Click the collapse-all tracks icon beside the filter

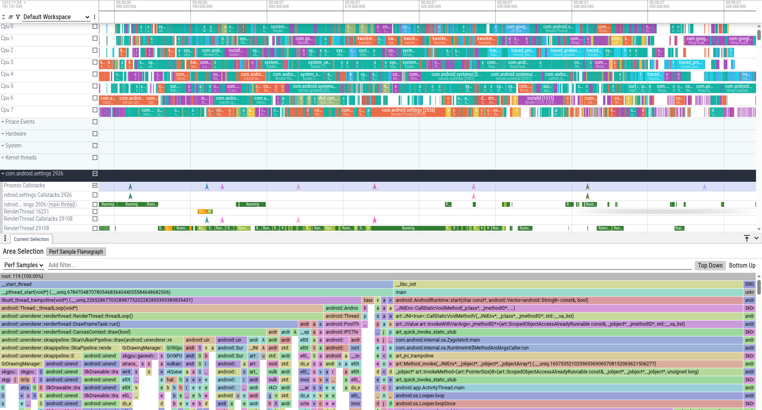pos(4,17)
